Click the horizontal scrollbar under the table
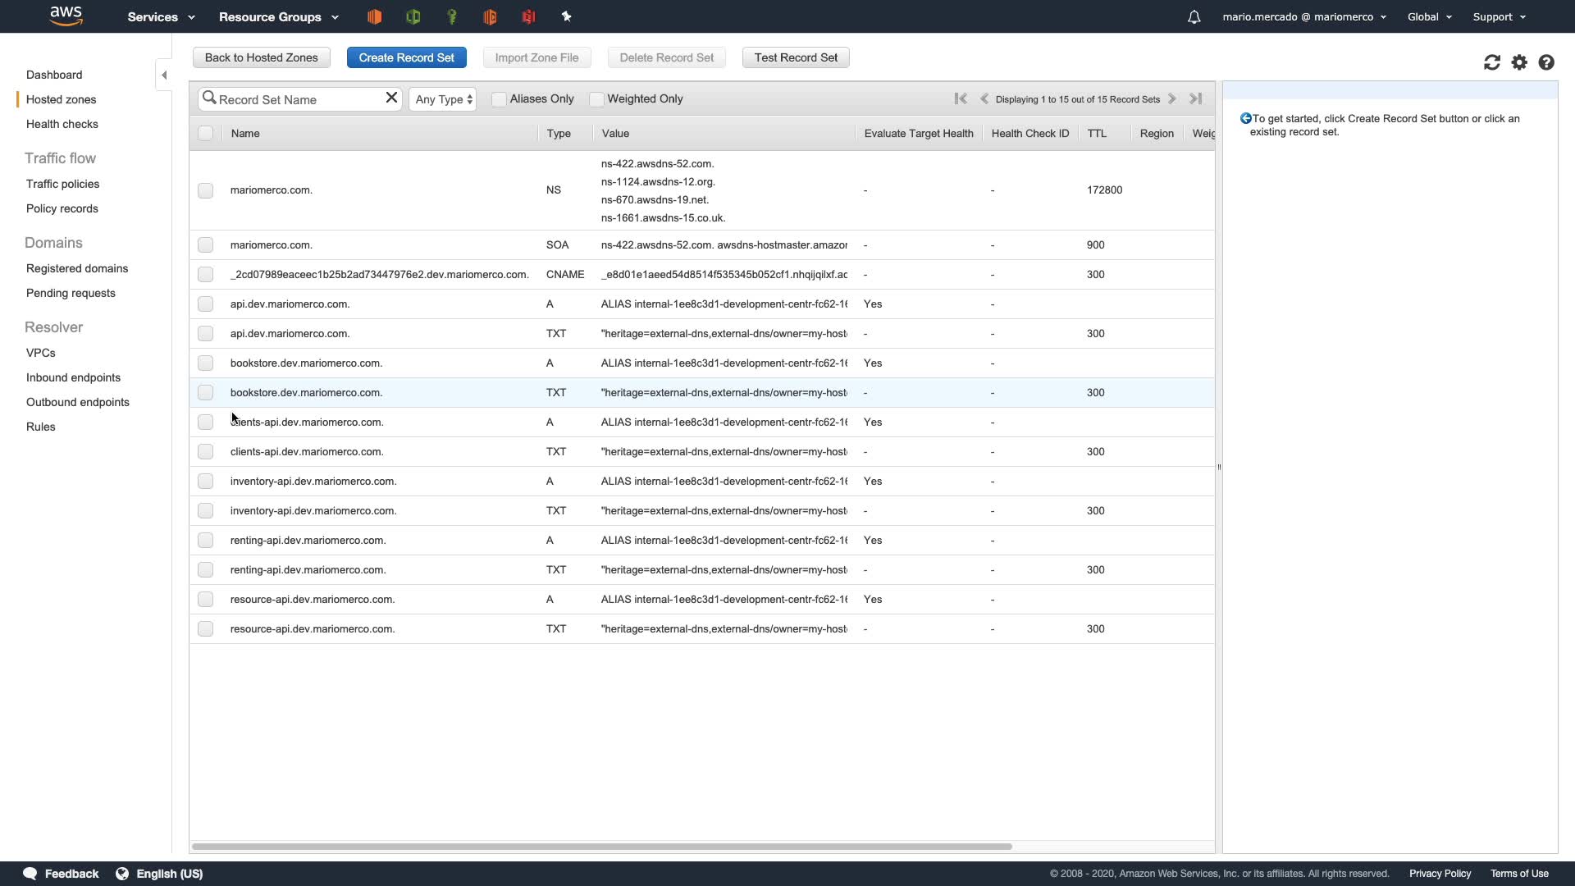The width and height of the screenshot is (1575, 886). (x=601, y=846)
